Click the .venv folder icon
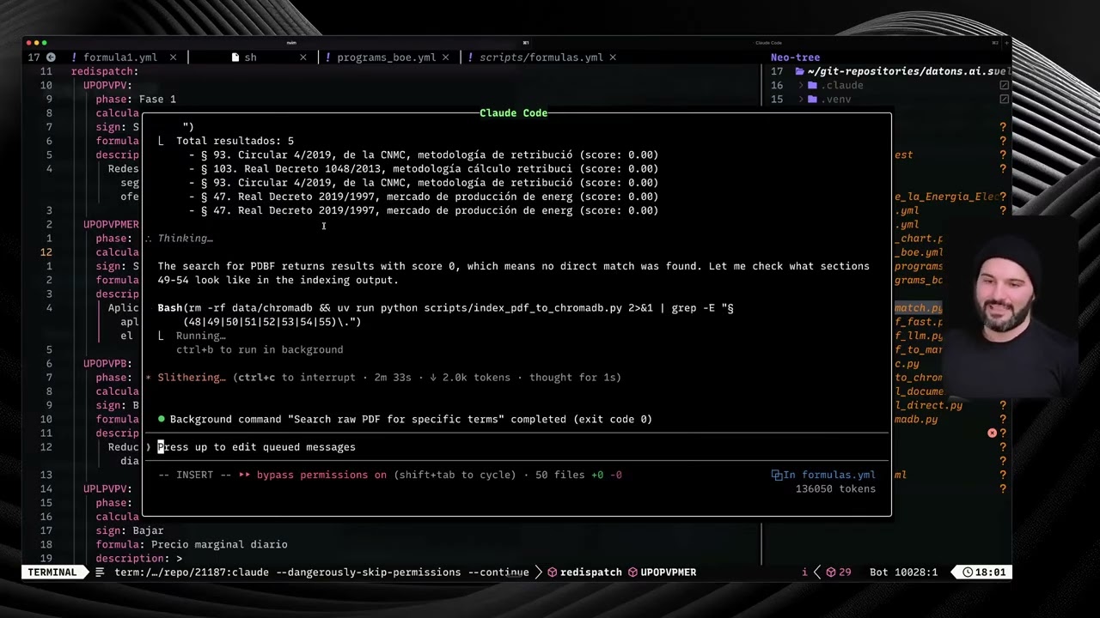Viewport: 1100px width, 618px height. (813, 100)
